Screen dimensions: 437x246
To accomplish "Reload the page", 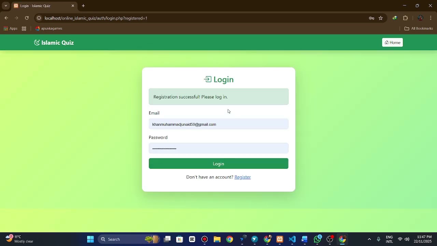I will pyautogui.click(x=27, y=18).
